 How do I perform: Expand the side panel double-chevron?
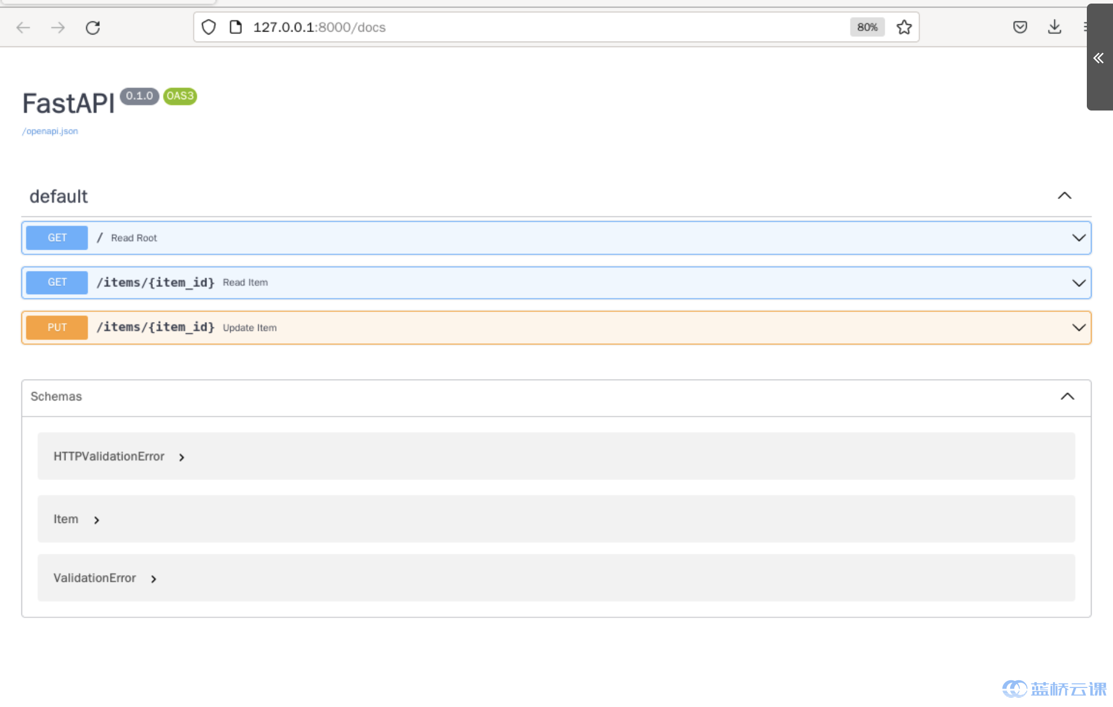pyautogui.click(x=1099, y=58)
